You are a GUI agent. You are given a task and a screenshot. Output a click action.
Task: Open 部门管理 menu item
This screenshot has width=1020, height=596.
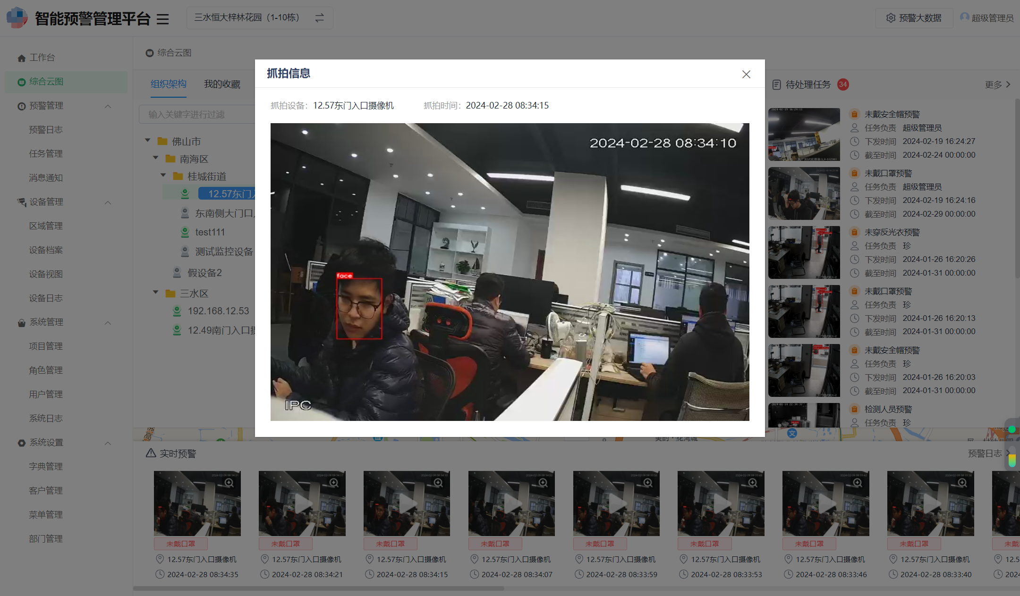click(x=46, y=539)
